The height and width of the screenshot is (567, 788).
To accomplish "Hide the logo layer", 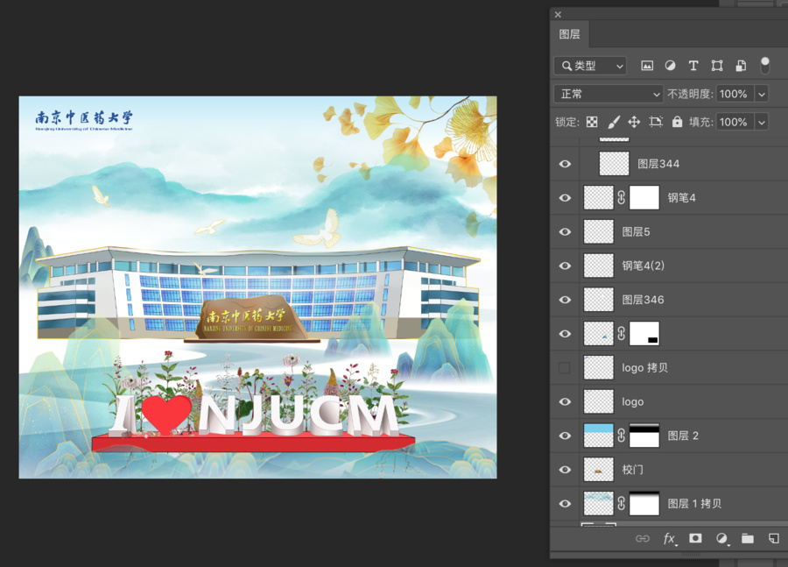I will tap(565, 401).
